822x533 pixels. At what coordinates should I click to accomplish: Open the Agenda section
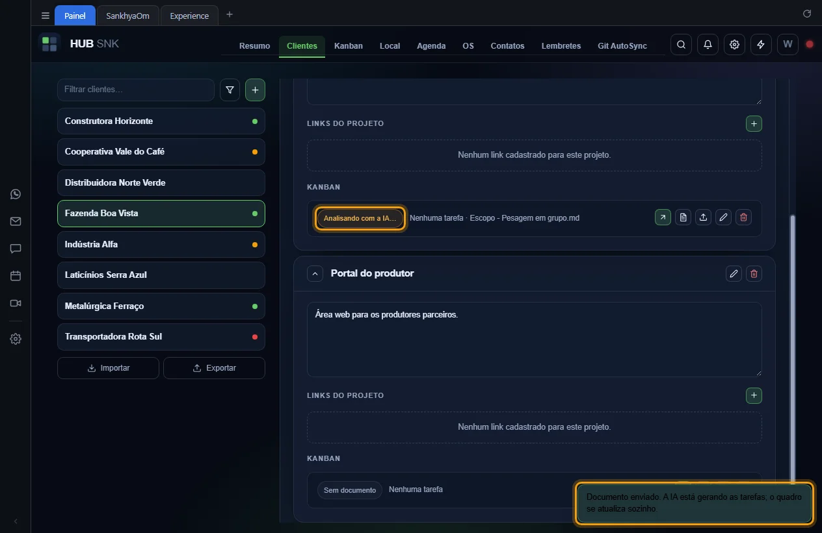point(431,46)
